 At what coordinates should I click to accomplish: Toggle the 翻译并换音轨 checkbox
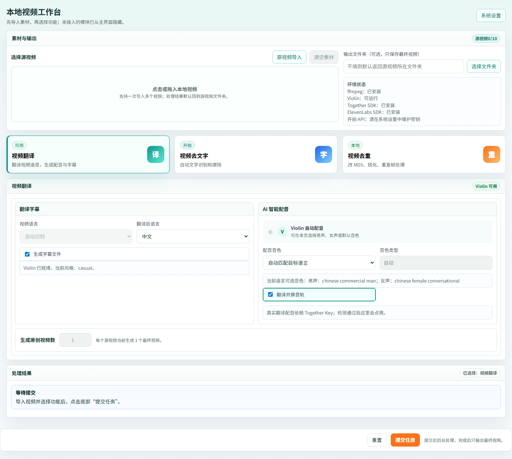tap(270, 295)
